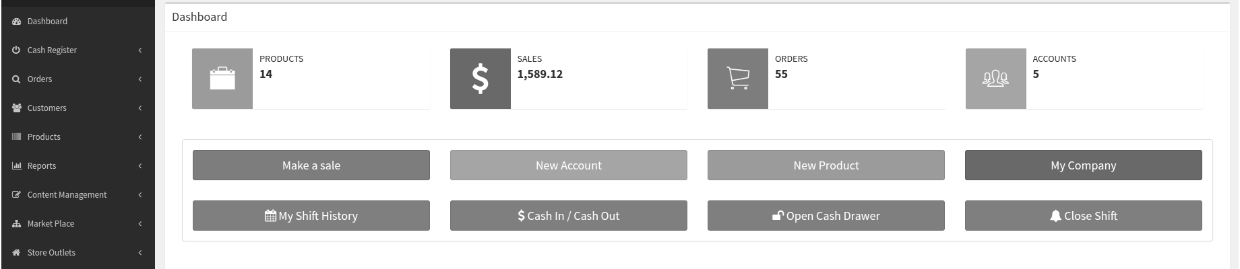Expand the Content Management submenu chevron

tap(140, 195)
